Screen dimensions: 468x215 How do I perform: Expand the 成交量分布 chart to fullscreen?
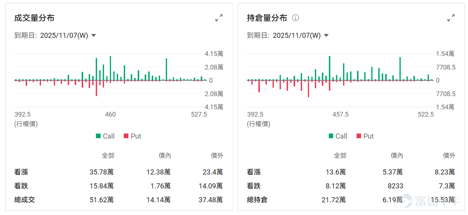pyautogui.click(x=219, y=18)
